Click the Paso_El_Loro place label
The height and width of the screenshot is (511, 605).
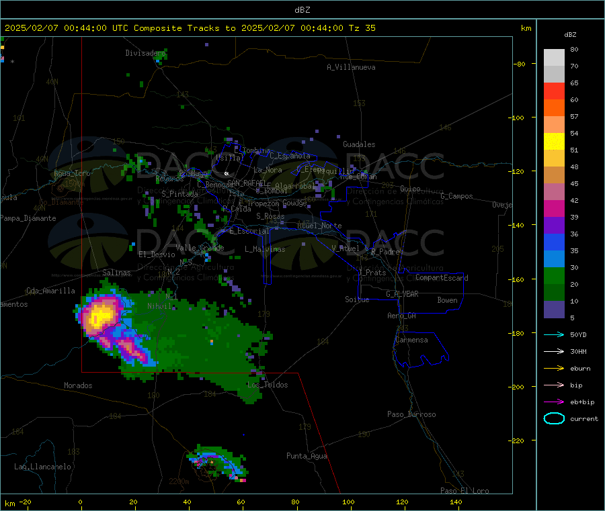(465, 491)
